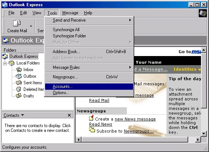
Task: Click the horizontal scrollbar left arrow
Action: [78, 140]
